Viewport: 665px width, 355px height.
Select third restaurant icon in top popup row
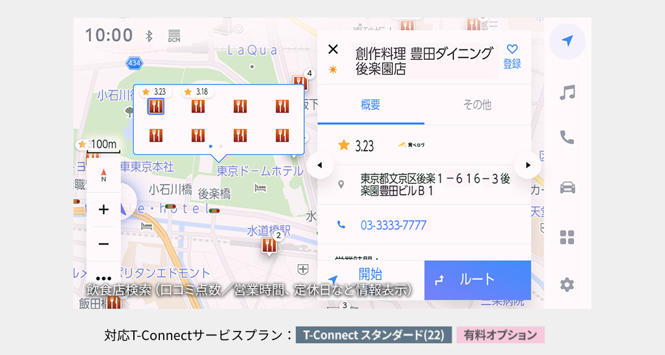240,106
